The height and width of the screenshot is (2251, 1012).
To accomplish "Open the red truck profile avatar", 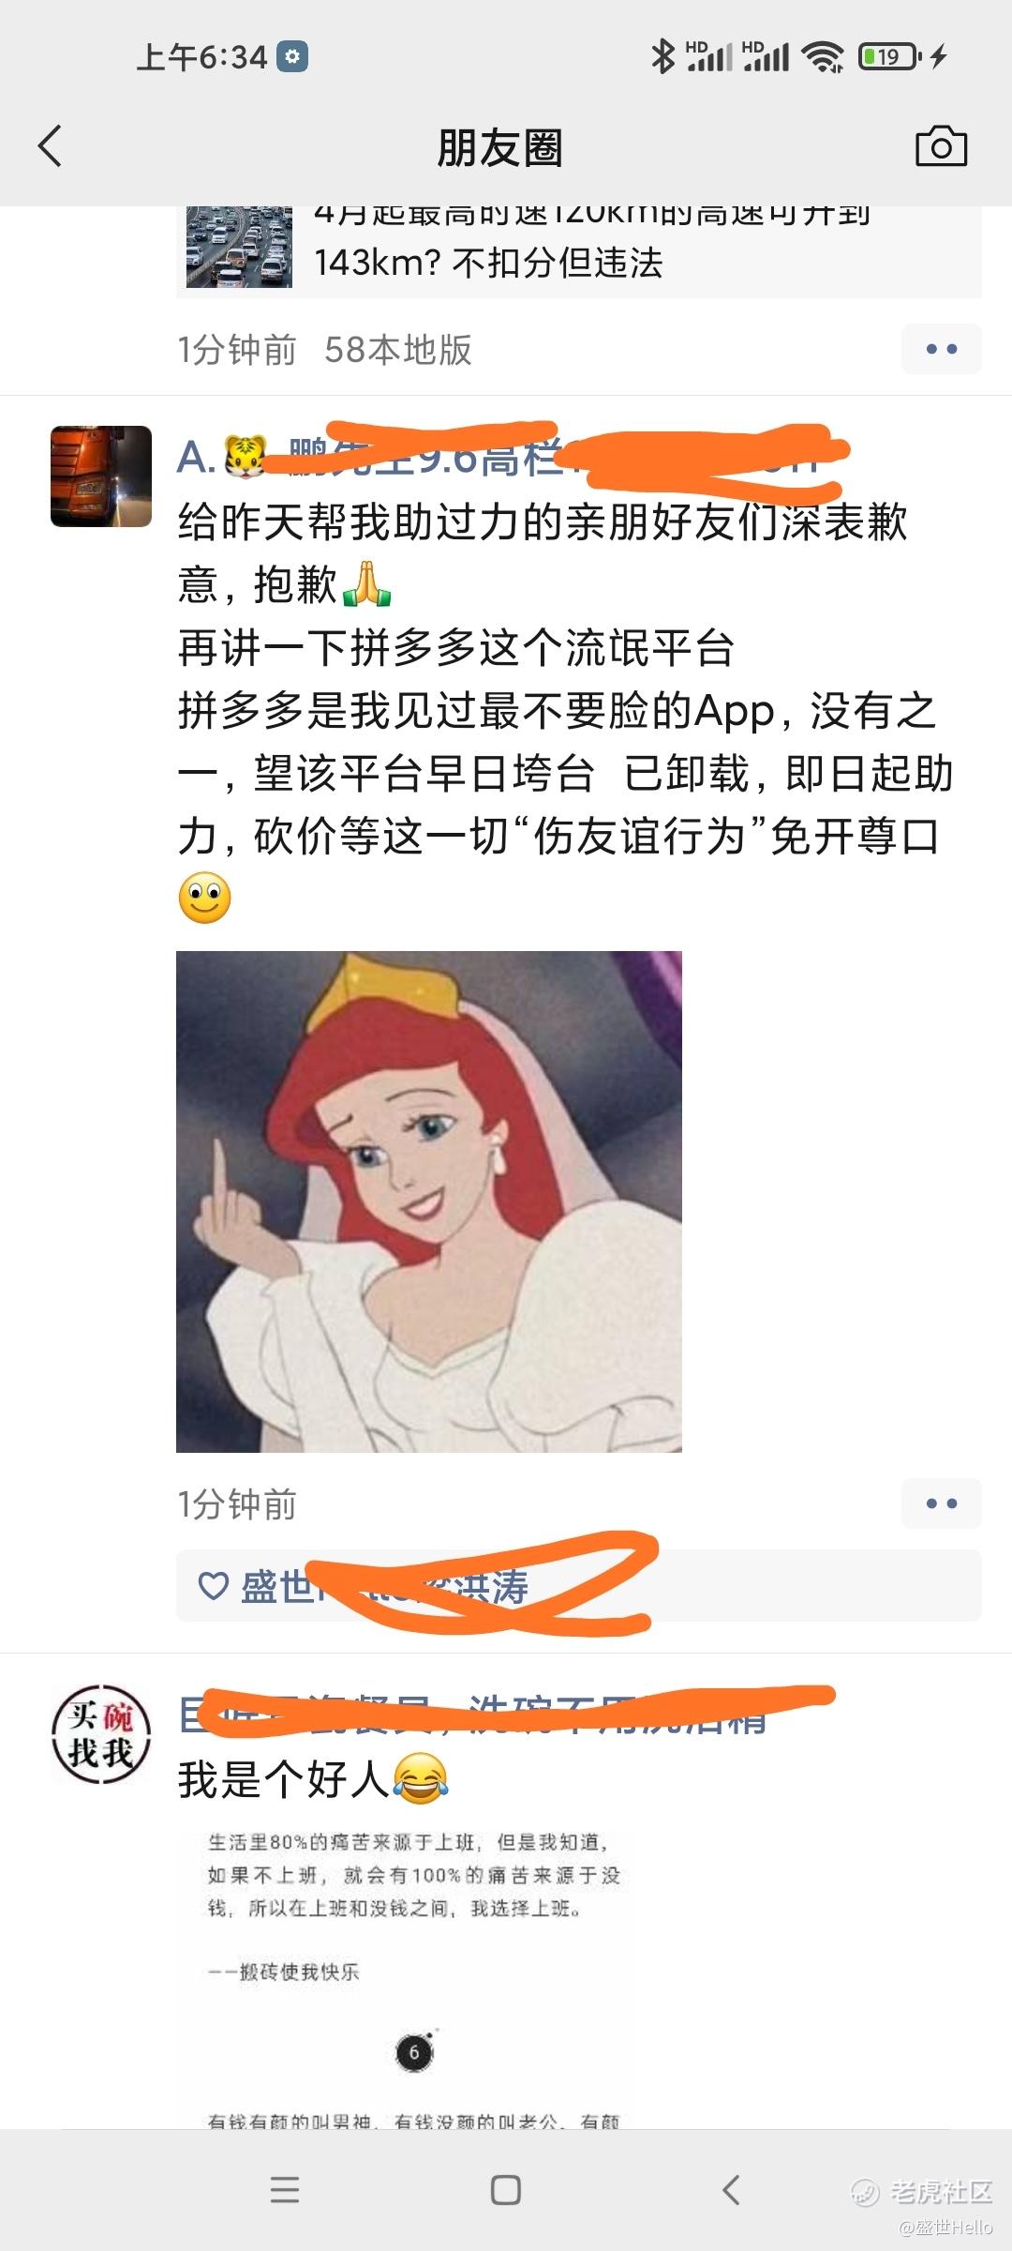I will point(101,476).
